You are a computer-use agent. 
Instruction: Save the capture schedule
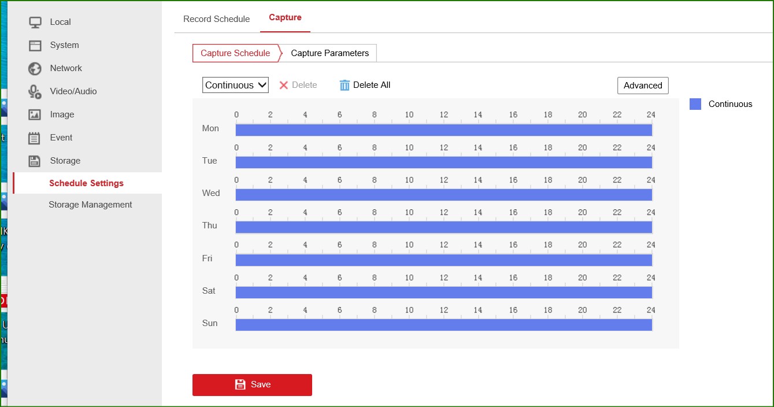coord(252,384)
